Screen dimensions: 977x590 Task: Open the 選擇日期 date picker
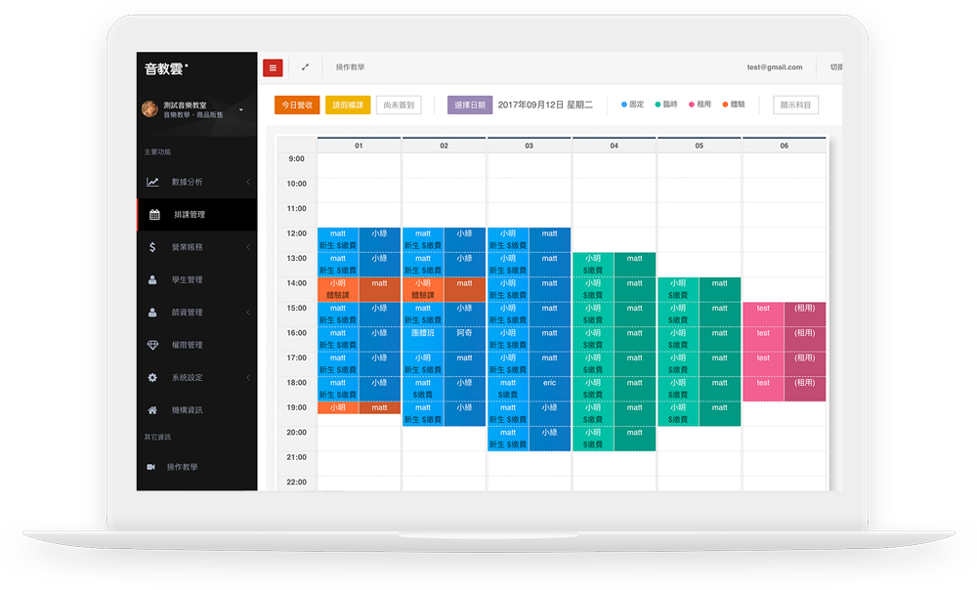(x=470, y=105)
